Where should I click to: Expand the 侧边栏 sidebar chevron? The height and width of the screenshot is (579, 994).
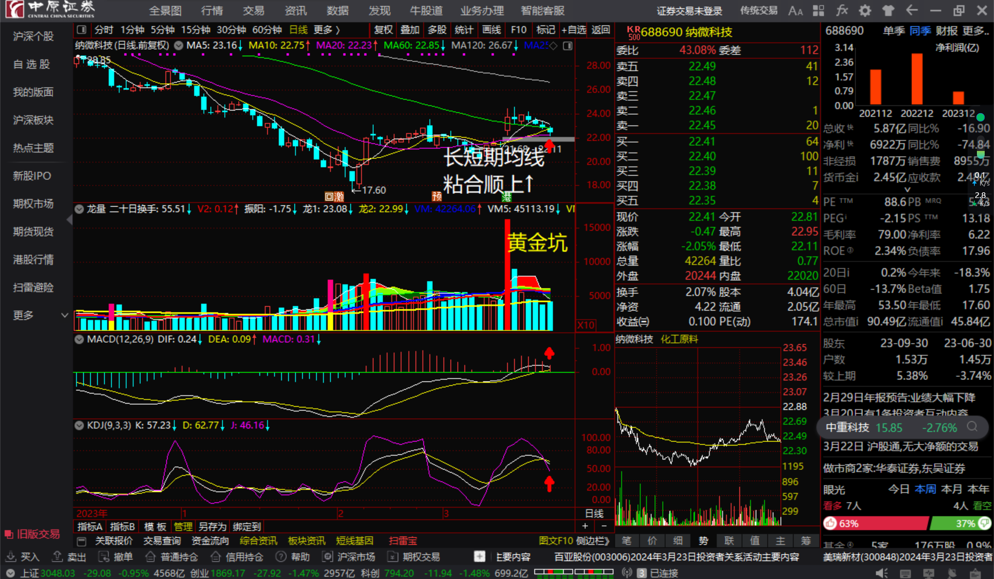click(607, 541)
